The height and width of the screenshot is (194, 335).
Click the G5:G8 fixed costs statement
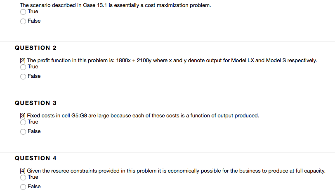[x=139, y=116]
